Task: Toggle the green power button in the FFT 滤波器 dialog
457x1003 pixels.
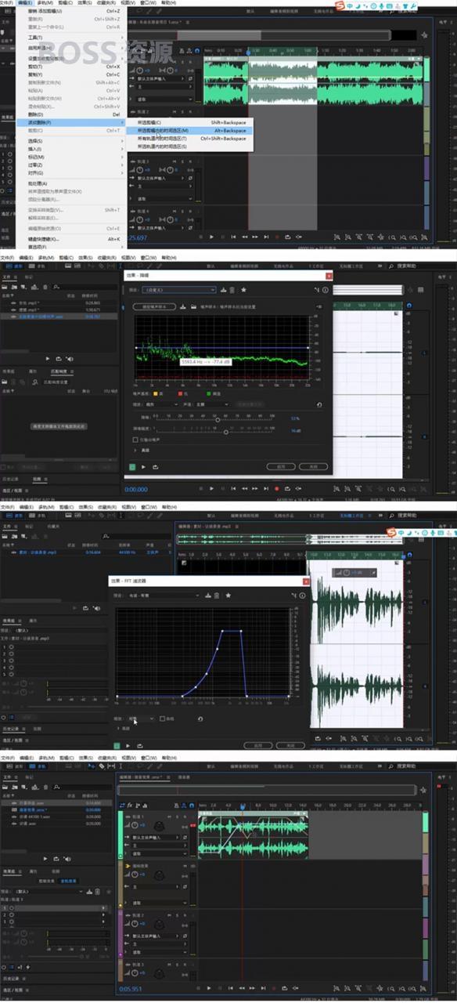Action: point(117,745)
